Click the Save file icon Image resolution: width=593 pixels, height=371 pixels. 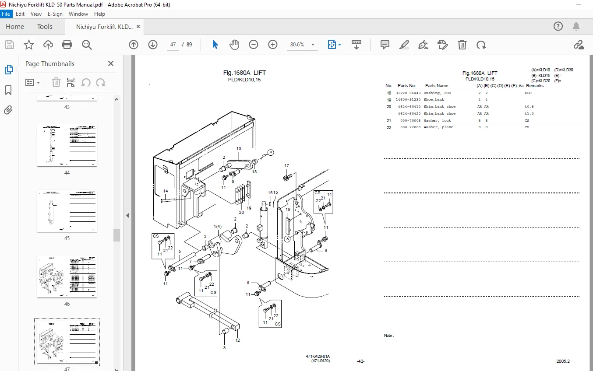10,45
